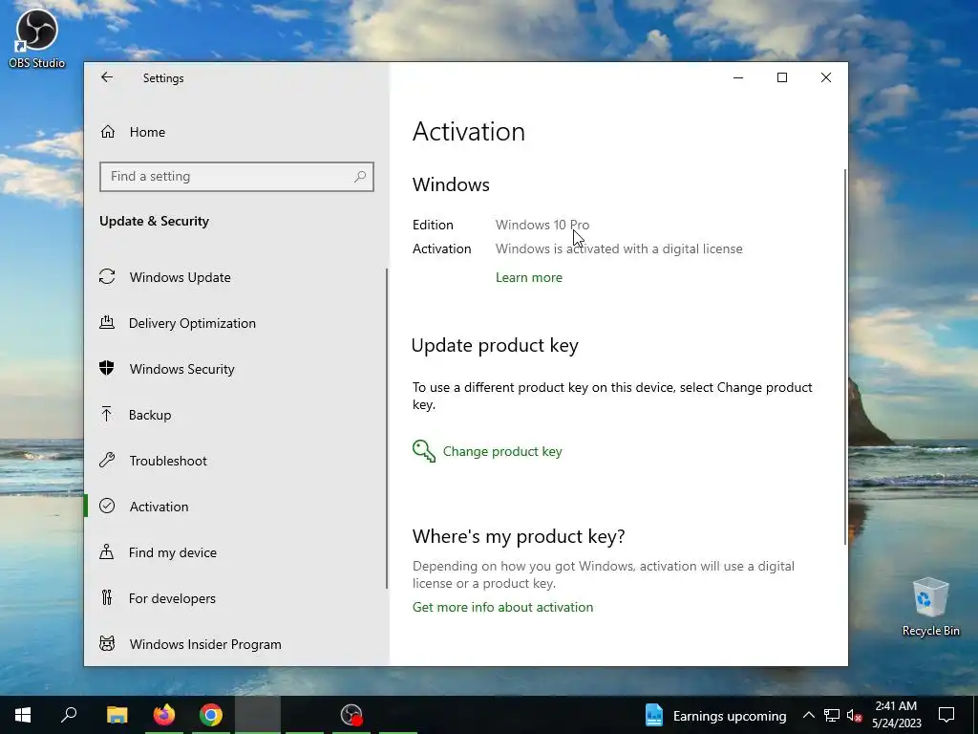Open OBS Studio desktop shortcut
This screenshot has height=734, width=978.
[37, 37]
